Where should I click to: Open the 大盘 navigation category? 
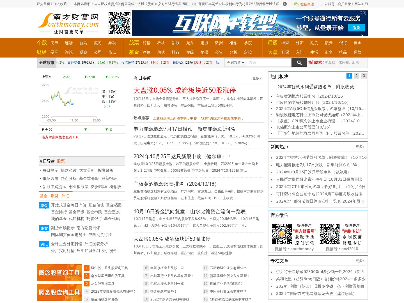273,52
